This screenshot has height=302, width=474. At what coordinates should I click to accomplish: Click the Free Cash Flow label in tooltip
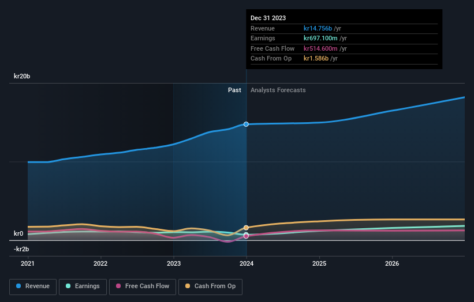[x=273, y=48]
